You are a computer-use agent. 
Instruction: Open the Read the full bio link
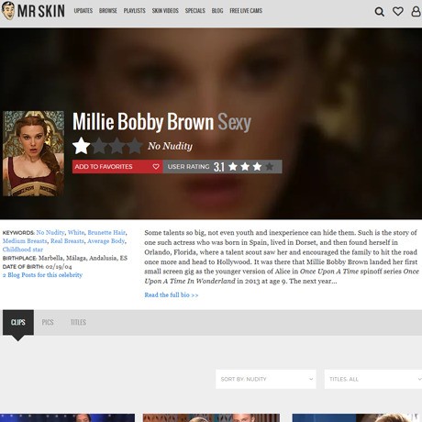pyautogui.click(x=172, y=295)
